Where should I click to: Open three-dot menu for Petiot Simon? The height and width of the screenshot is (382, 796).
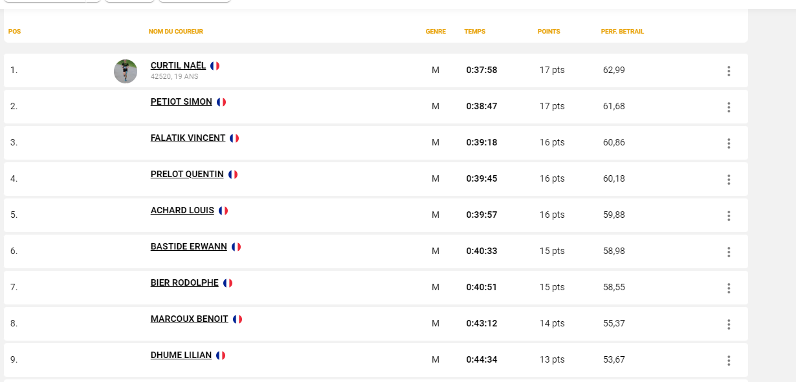[729, 107]
